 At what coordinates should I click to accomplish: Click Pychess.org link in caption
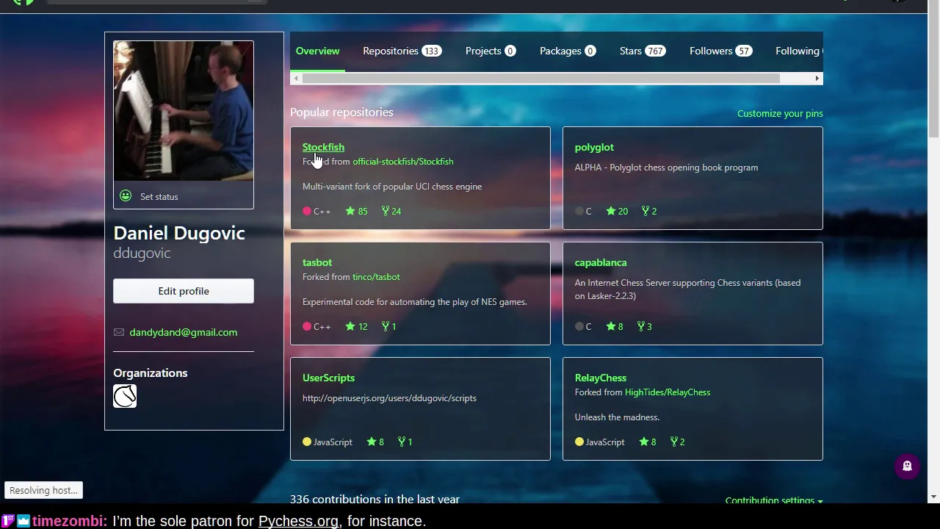click(x=298, y=521)
